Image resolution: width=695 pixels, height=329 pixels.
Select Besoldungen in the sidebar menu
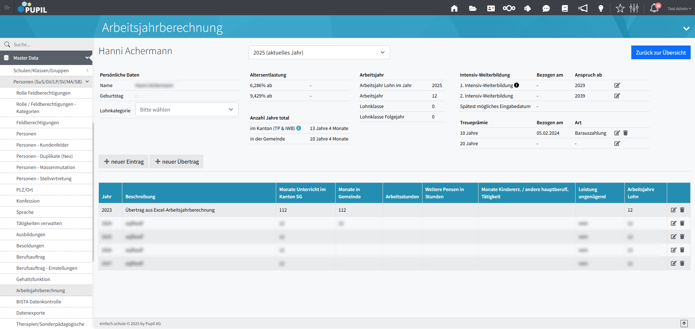[x=30, y=246]
